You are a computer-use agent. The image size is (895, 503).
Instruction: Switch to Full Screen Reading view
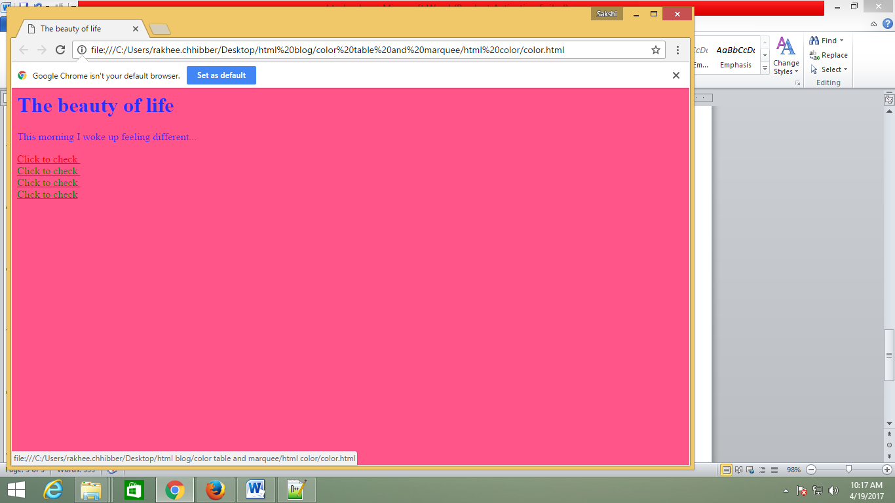click(738, 470)
